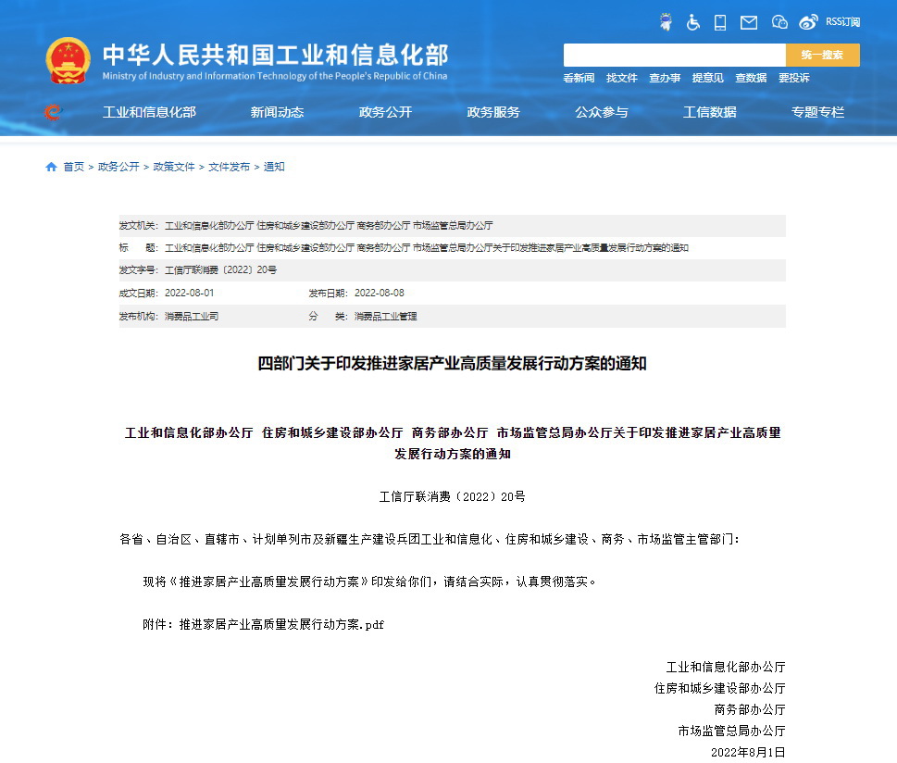Screen dimensions: 897x763
Task: Open the Weibo icon
Action: pyautogui.click(x=808, y=22)
